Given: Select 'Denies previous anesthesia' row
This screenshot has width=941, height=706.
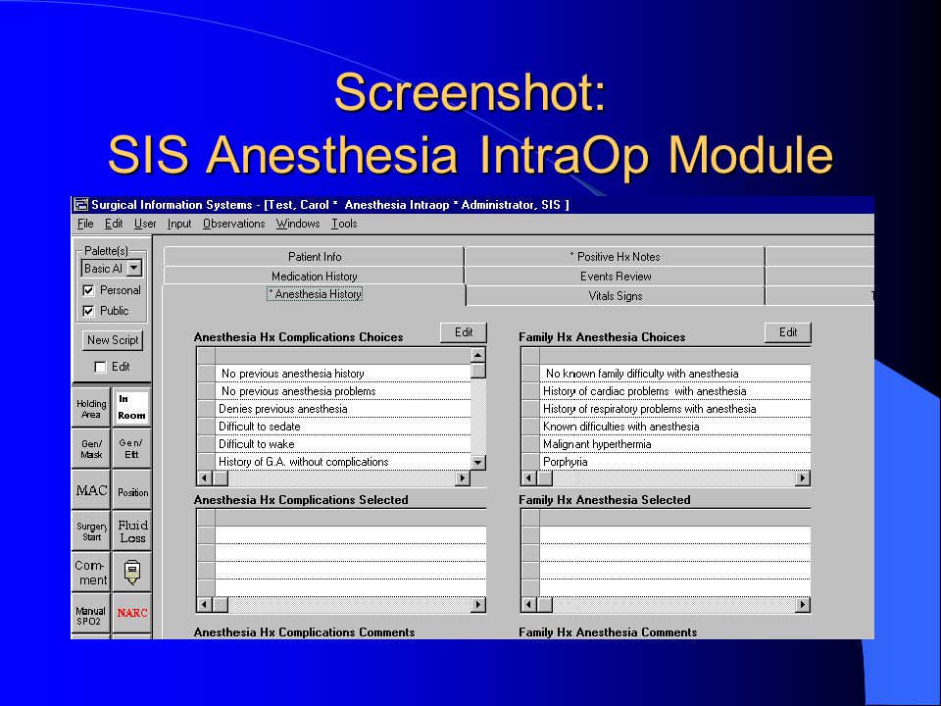Looking at the screenshot, I should pyautogui.click(x=343, y=409).
